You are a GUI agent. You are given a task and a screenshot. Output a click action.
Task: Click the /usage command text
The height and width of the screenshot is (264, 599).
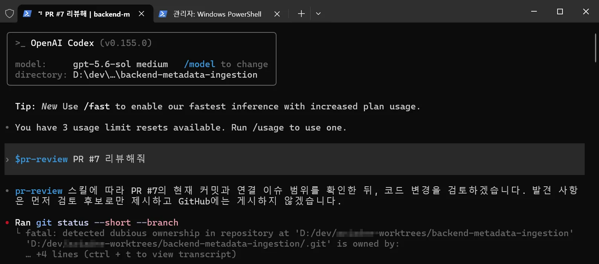268,127
